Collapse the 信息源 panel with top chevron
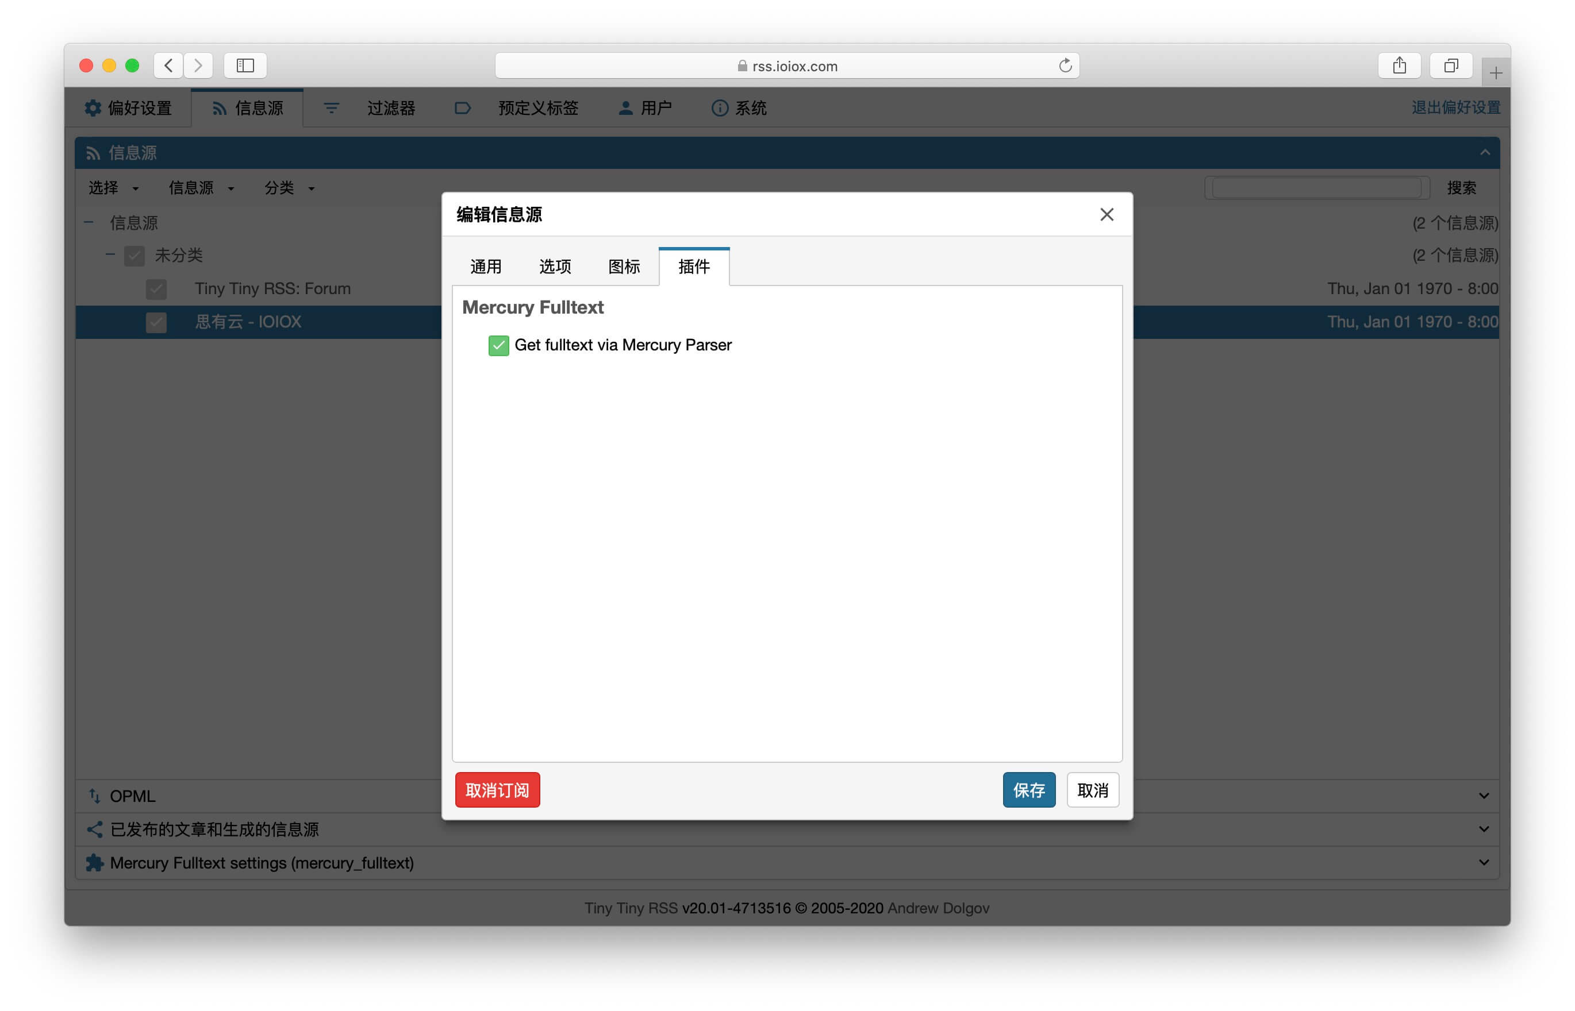 pyautogui.click(x=1484, y=153)
